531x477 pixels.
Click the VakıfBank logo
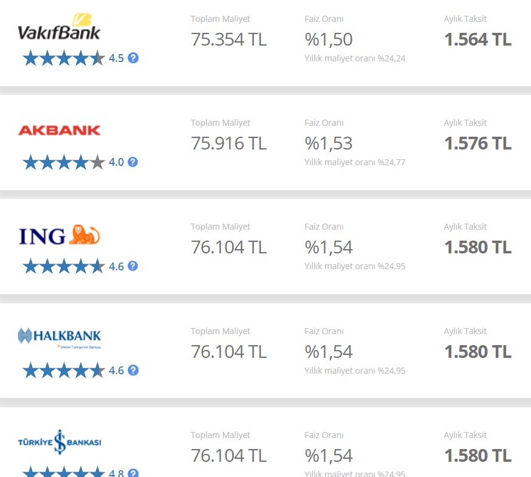59,27
